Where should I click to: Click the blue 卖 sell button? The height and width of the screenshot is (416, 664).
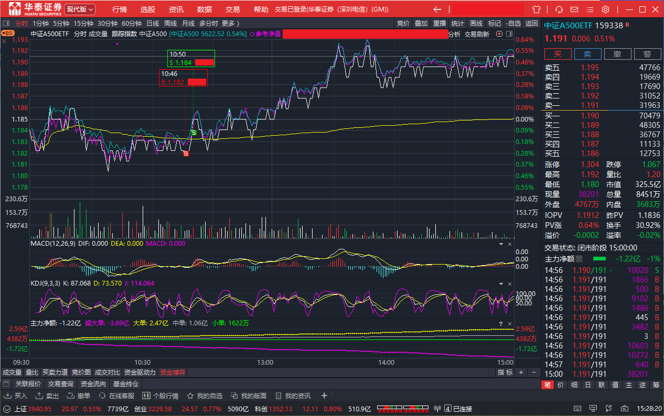click(587, 54)
